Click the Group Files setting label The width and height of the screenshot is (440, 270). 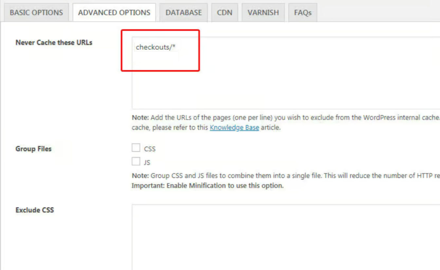tap(33, 149)
